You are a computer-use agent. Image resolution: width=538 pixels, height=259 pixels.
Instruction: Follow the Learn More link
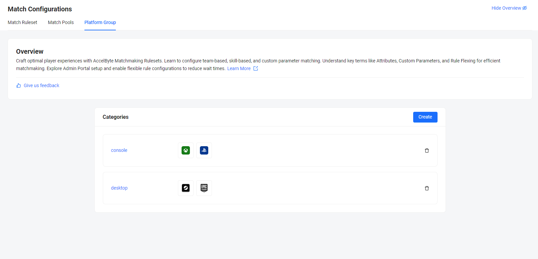click(x=239, y=68)
